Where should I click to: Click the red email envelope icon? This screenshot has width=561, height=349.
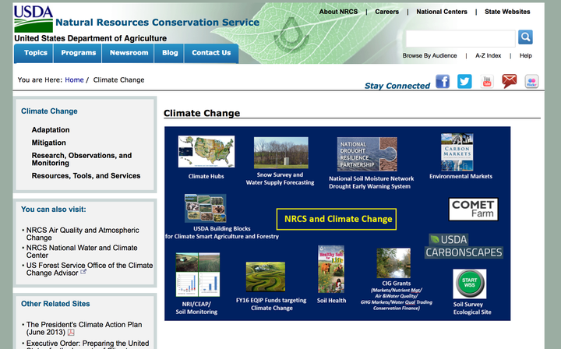(509, 81)
